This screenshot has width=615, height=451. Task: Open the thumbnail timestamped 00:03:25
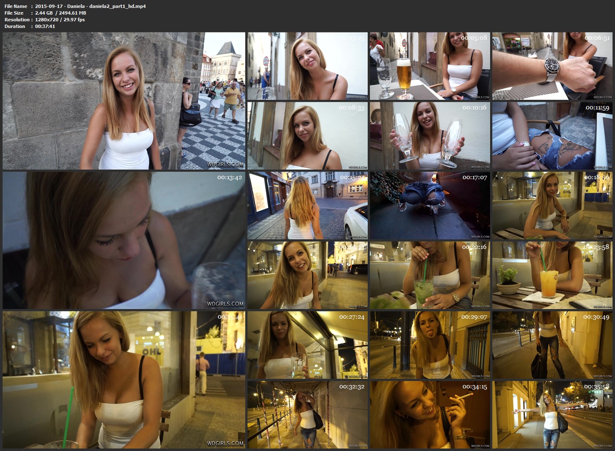307,66
